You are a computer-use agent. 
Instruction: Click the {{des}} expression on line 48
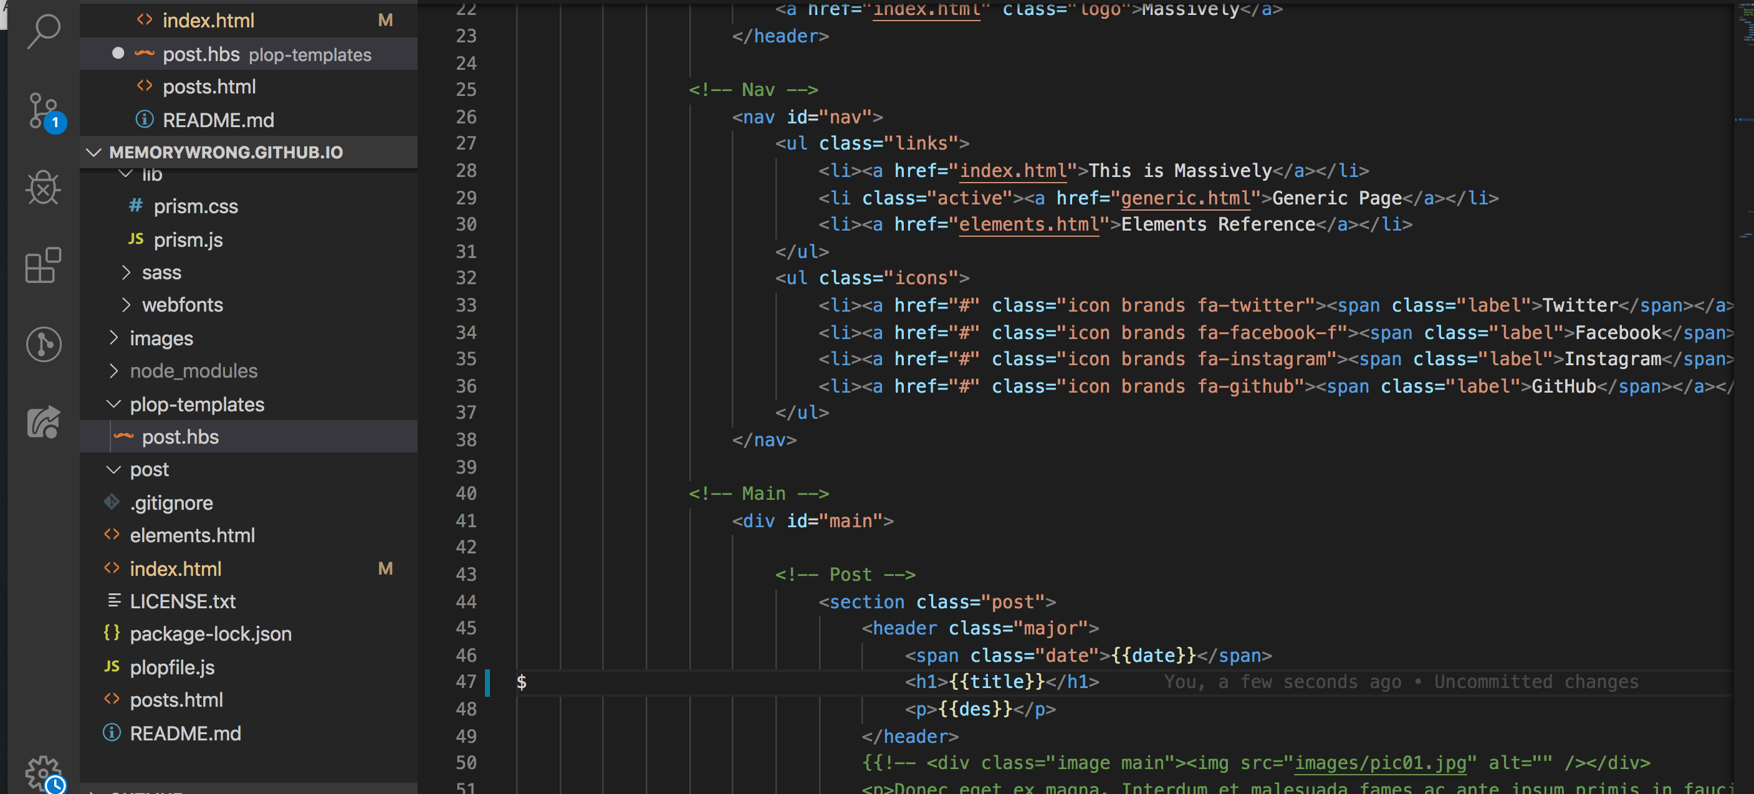pyautogui.click(x=975, y=709)
